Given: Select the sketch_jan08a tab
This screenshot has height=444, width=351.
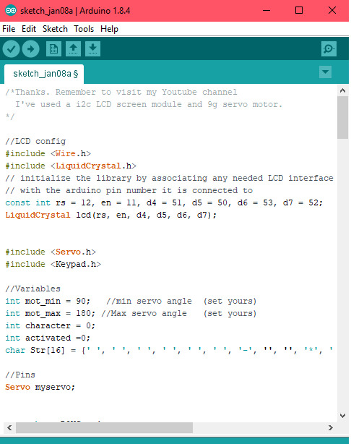Looking at the screenshot, I should tap(44, 74).
